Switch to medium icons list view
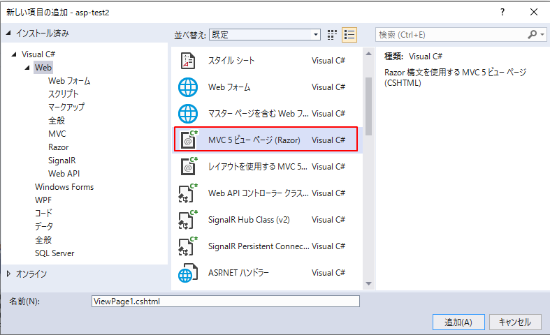The height and width of the screenshot is (335, 550). coord(349,35)
